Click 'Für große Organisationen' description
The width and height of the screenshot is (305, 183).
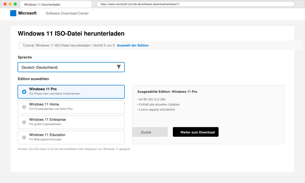click(45, 124)
